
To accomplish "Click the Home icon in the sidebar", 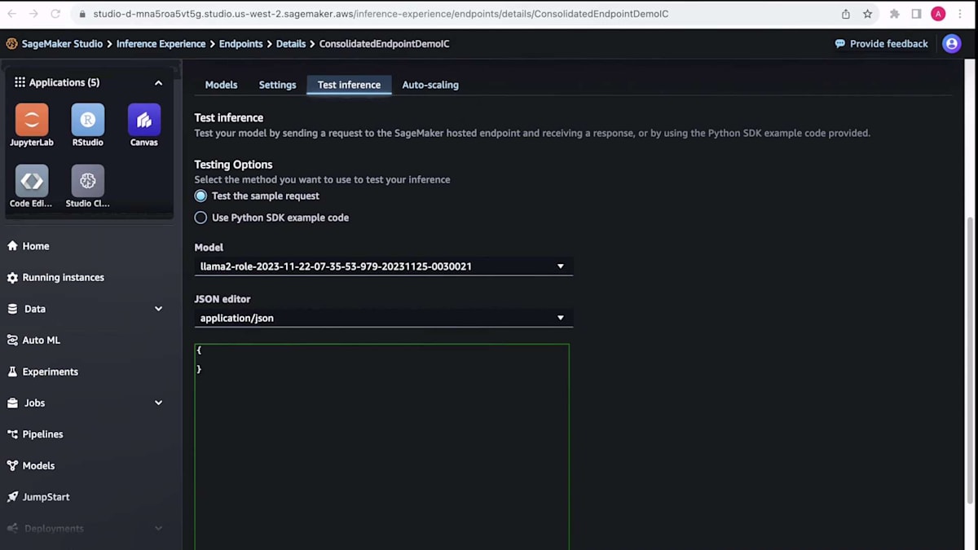I will click(12, 246).
